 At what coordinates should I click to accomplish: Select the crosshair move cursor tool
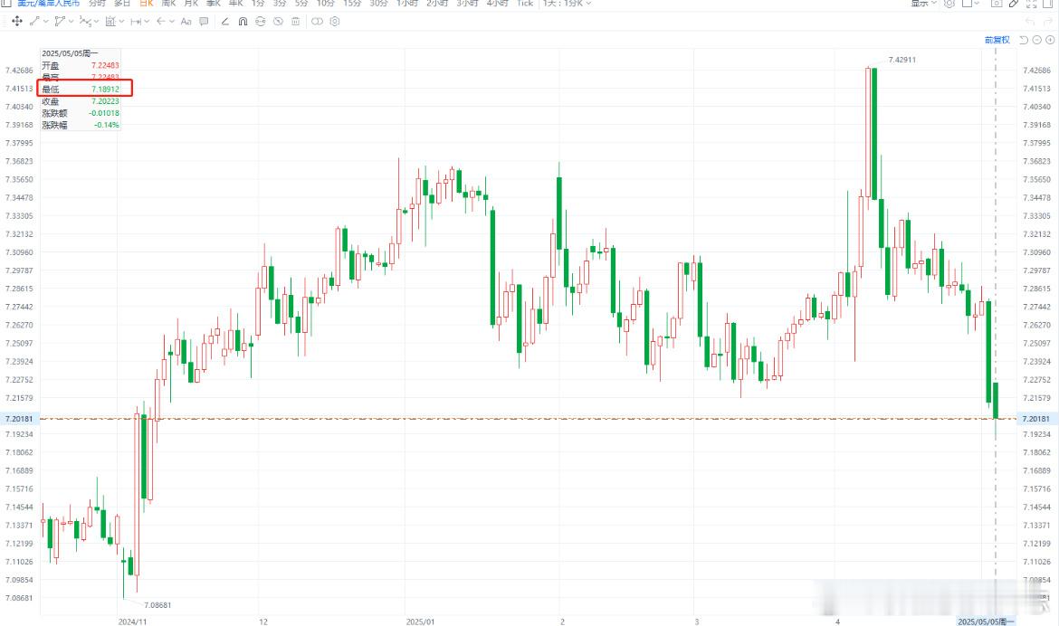[x=17, y=22]
